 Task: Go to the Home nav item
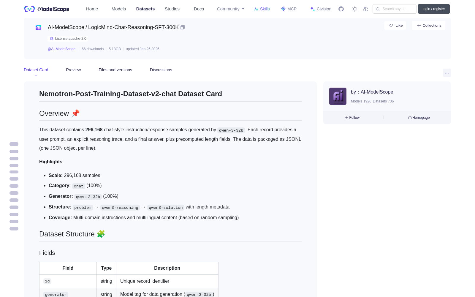click(x=92, y=9)
